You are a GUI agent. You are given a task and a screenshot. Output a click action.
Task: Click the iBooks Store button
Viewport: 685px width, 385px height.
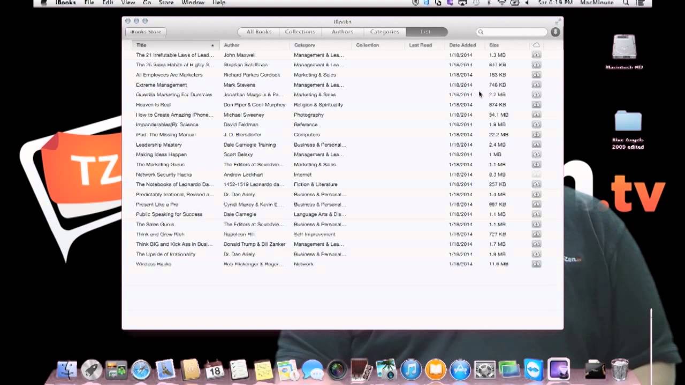pyautogui.click(x=145, y=32)
